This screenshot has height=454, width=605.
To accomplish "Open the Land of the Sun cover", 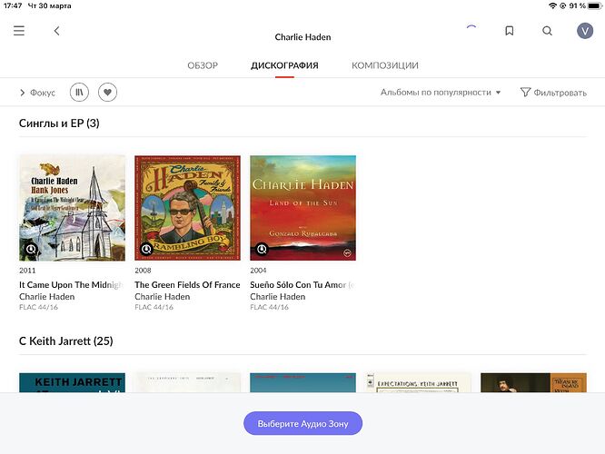I will point(302,208).
